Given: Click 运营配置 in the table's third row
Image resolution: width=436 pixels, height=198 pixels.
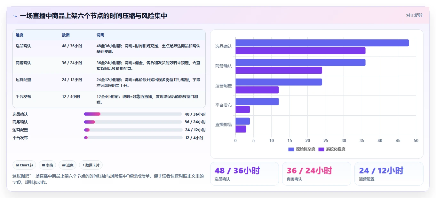Looking at the screenshot, I should (23, 80).
